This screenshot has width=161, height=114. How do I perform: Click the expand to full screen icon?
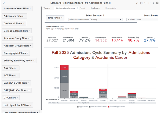click(137, 3)
